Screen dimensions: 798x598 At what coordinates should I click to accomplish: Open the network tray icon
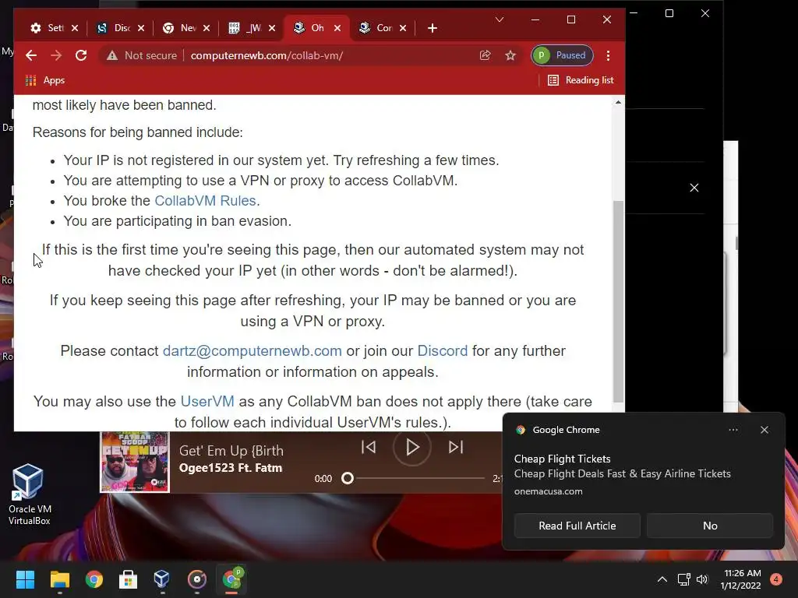point(683,579)
